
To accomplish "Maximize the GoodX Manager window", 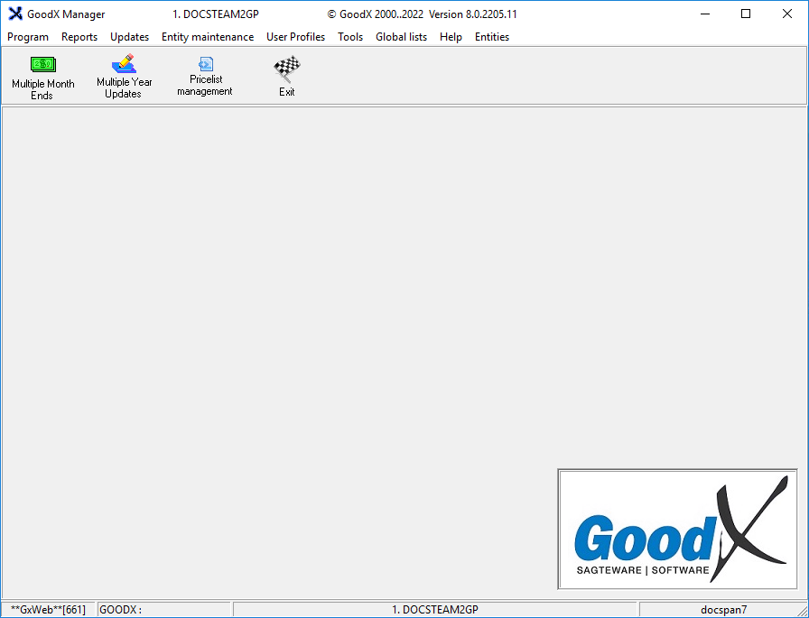I will point(746,14).
